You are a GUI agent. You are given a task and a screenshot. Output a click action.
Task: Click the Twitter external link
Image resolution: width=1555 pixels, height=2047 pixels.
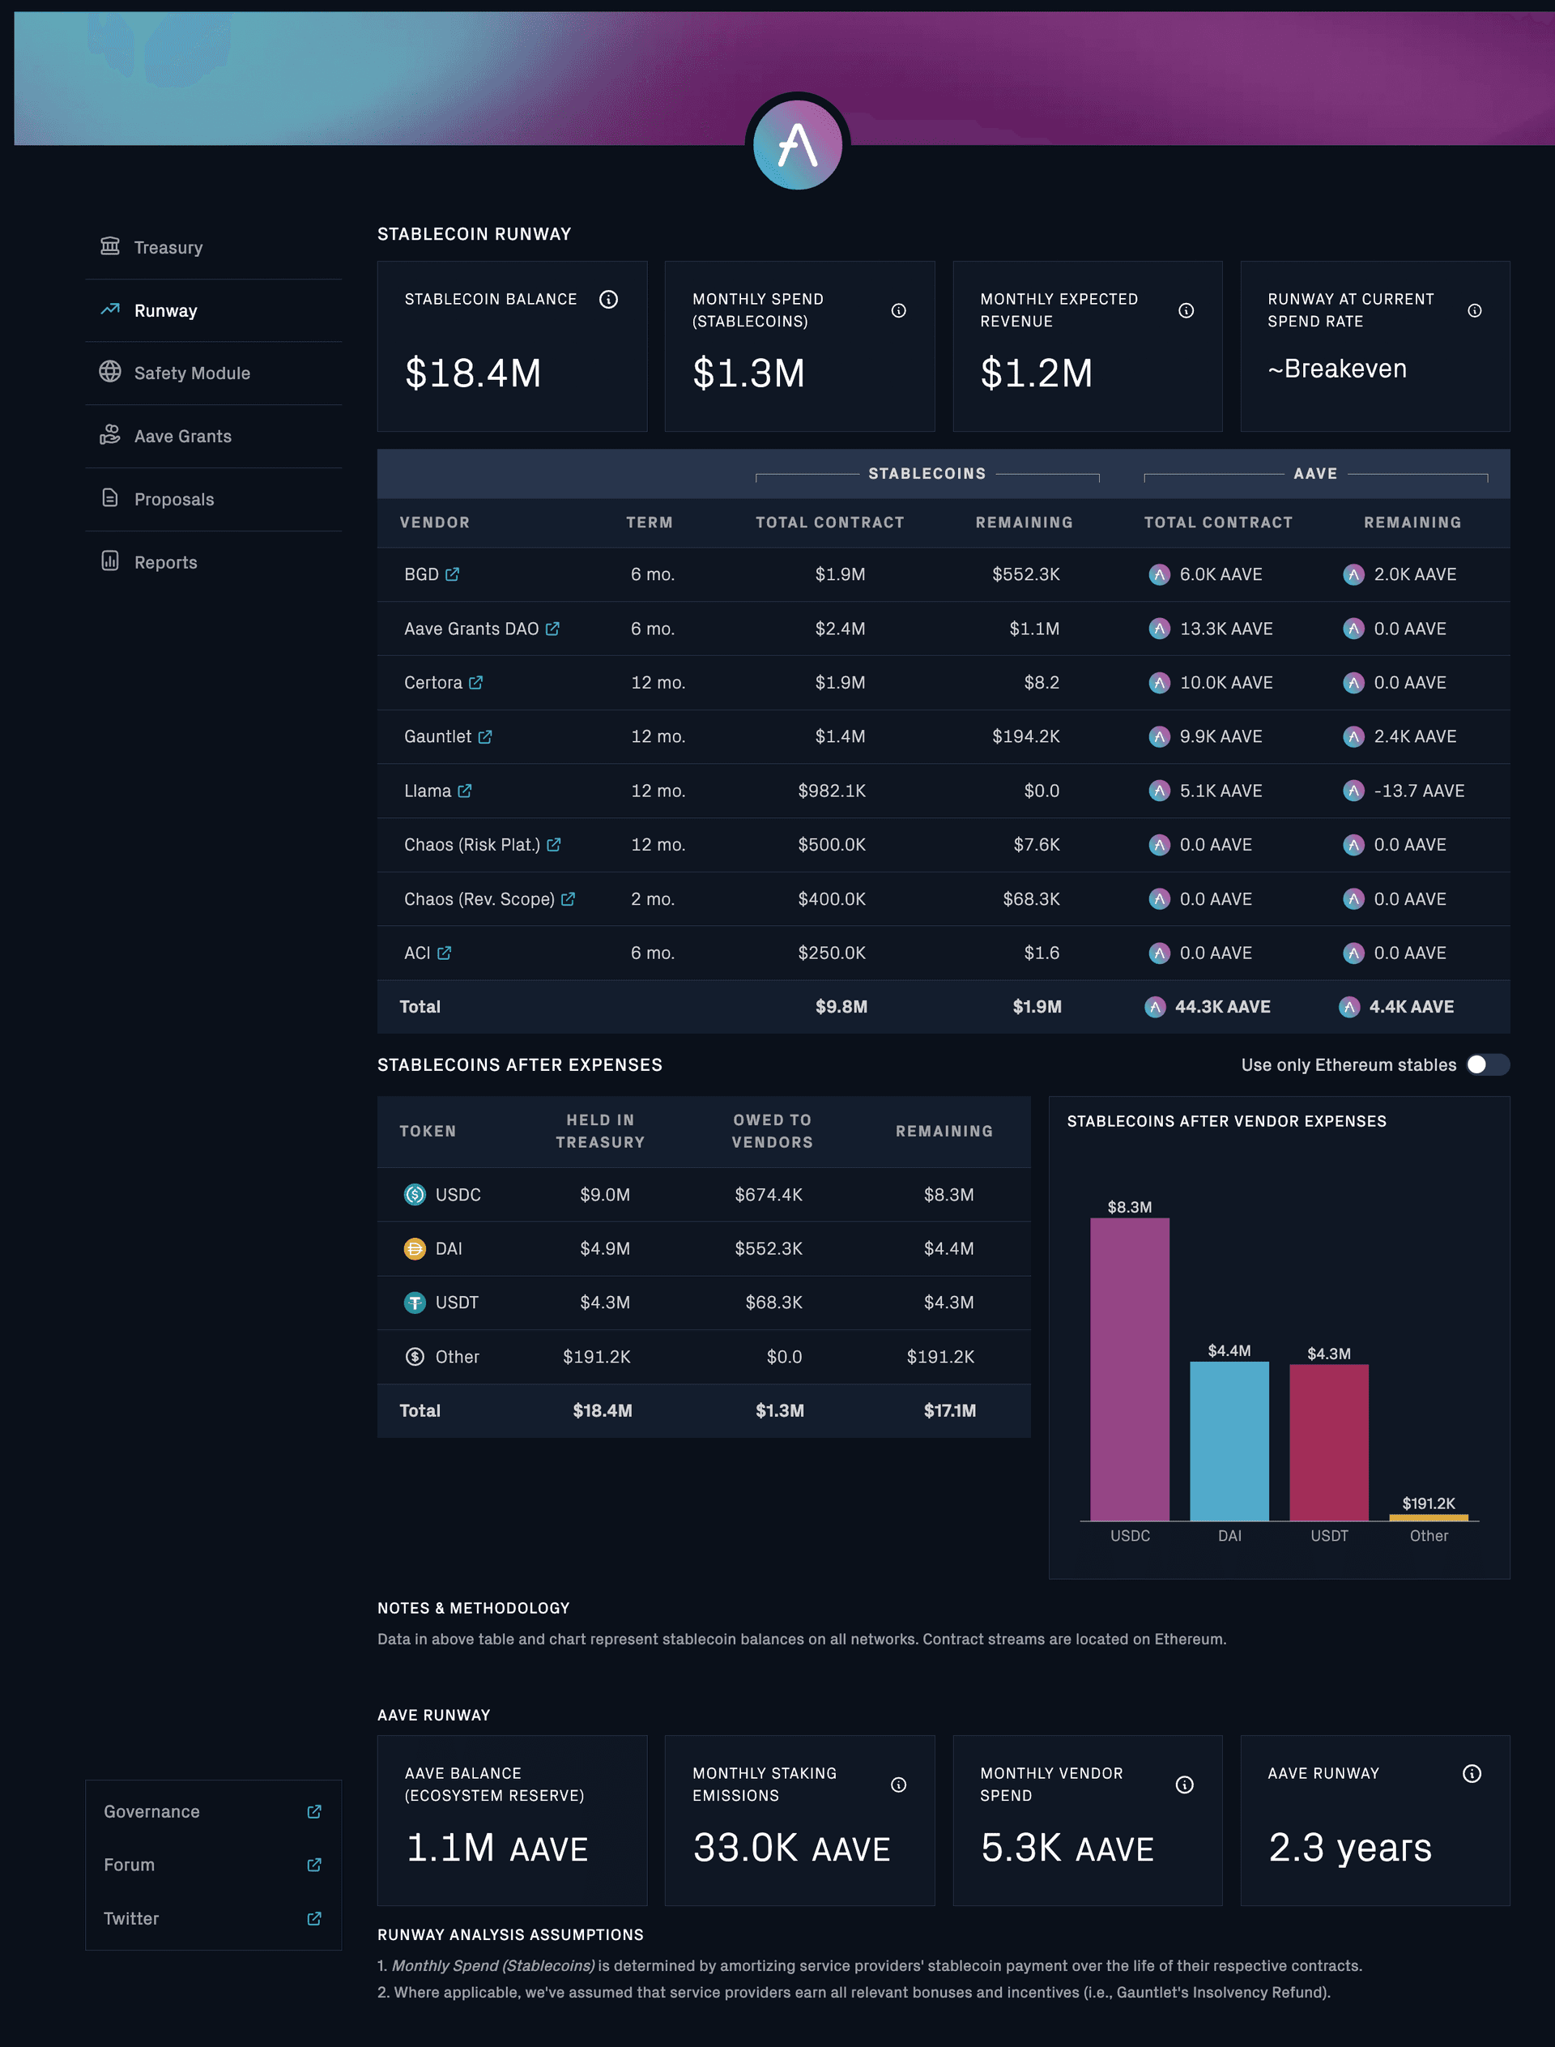(313, 1917)
